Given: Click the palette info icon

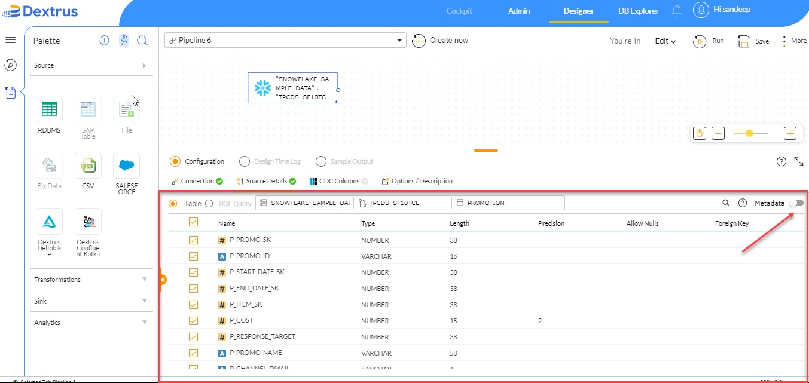Looking at the screenshot, I should (x=104, y=41).
